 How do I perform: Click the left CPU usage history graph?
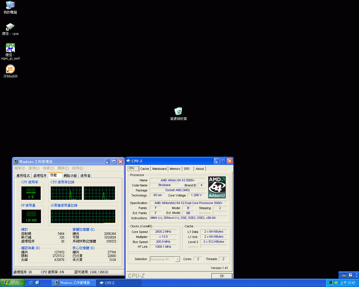point(66,193)
